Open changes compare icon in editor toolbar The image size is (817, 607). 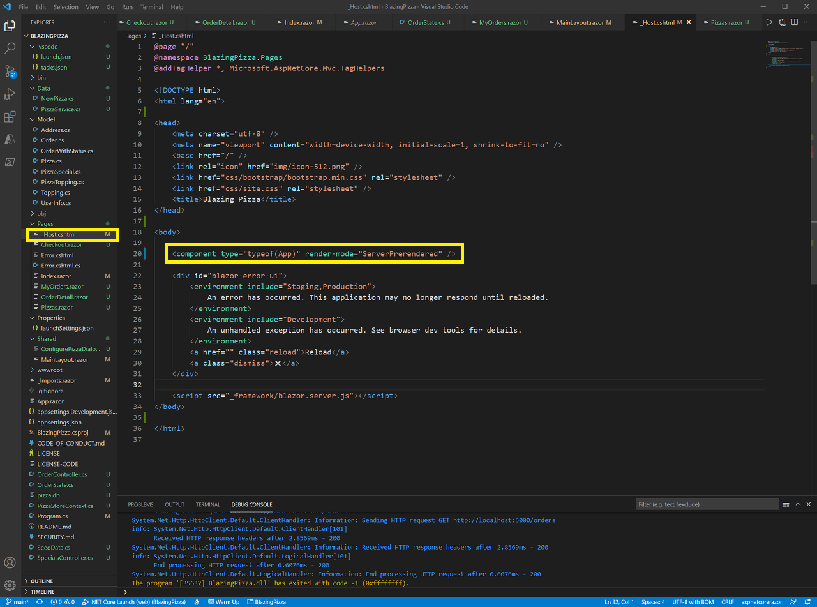[x=782, y=22]
